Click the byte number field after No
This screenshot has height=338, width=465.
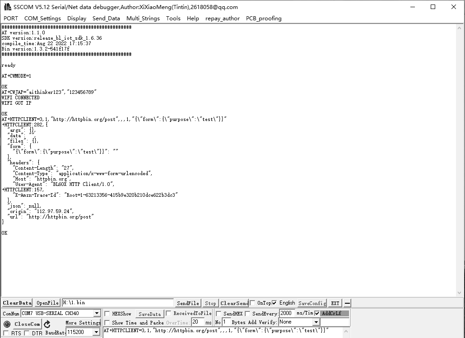226,322
